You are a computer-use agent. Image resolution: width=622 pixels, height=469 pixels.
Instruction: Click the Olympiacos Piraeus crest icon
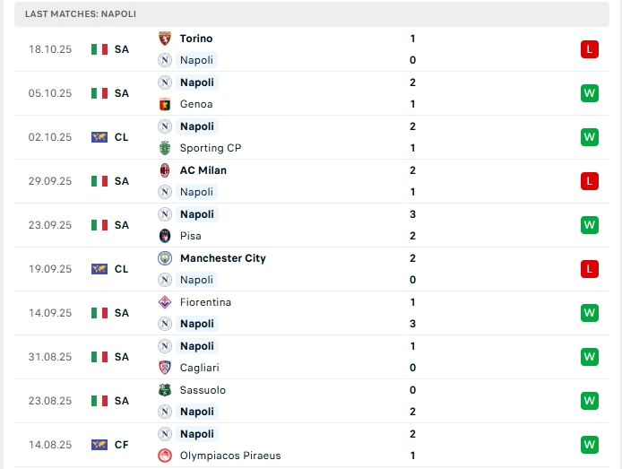[x=165, y=456]
